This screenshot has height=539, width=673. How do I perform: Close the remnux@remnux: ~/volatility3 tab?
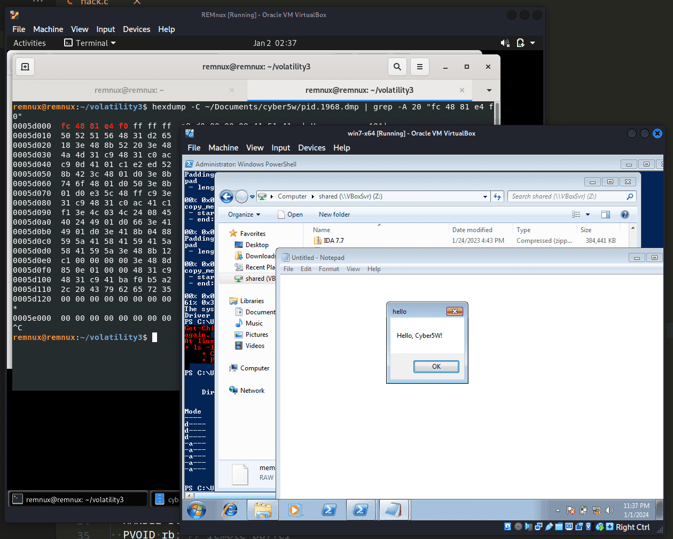point(462,90)
